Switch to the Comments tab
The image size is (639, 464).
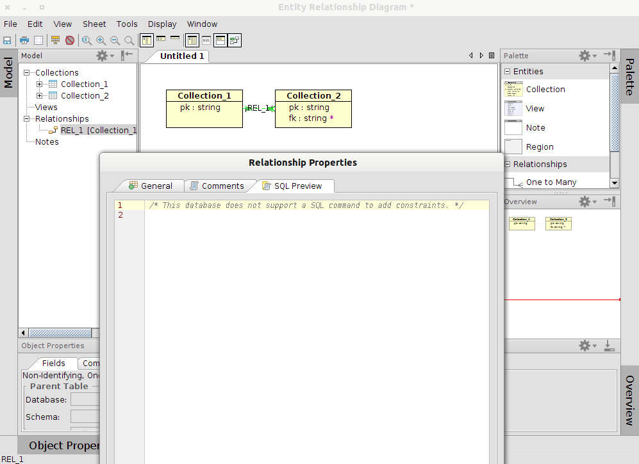(x=217, y=186)
